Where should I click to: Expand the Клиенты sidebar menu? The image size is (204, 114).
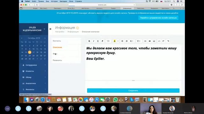33,71
